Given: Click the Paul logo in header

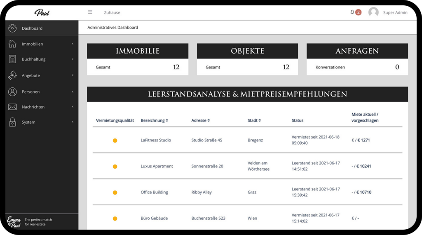Looking at the screenshot, I should coord(42,12).
